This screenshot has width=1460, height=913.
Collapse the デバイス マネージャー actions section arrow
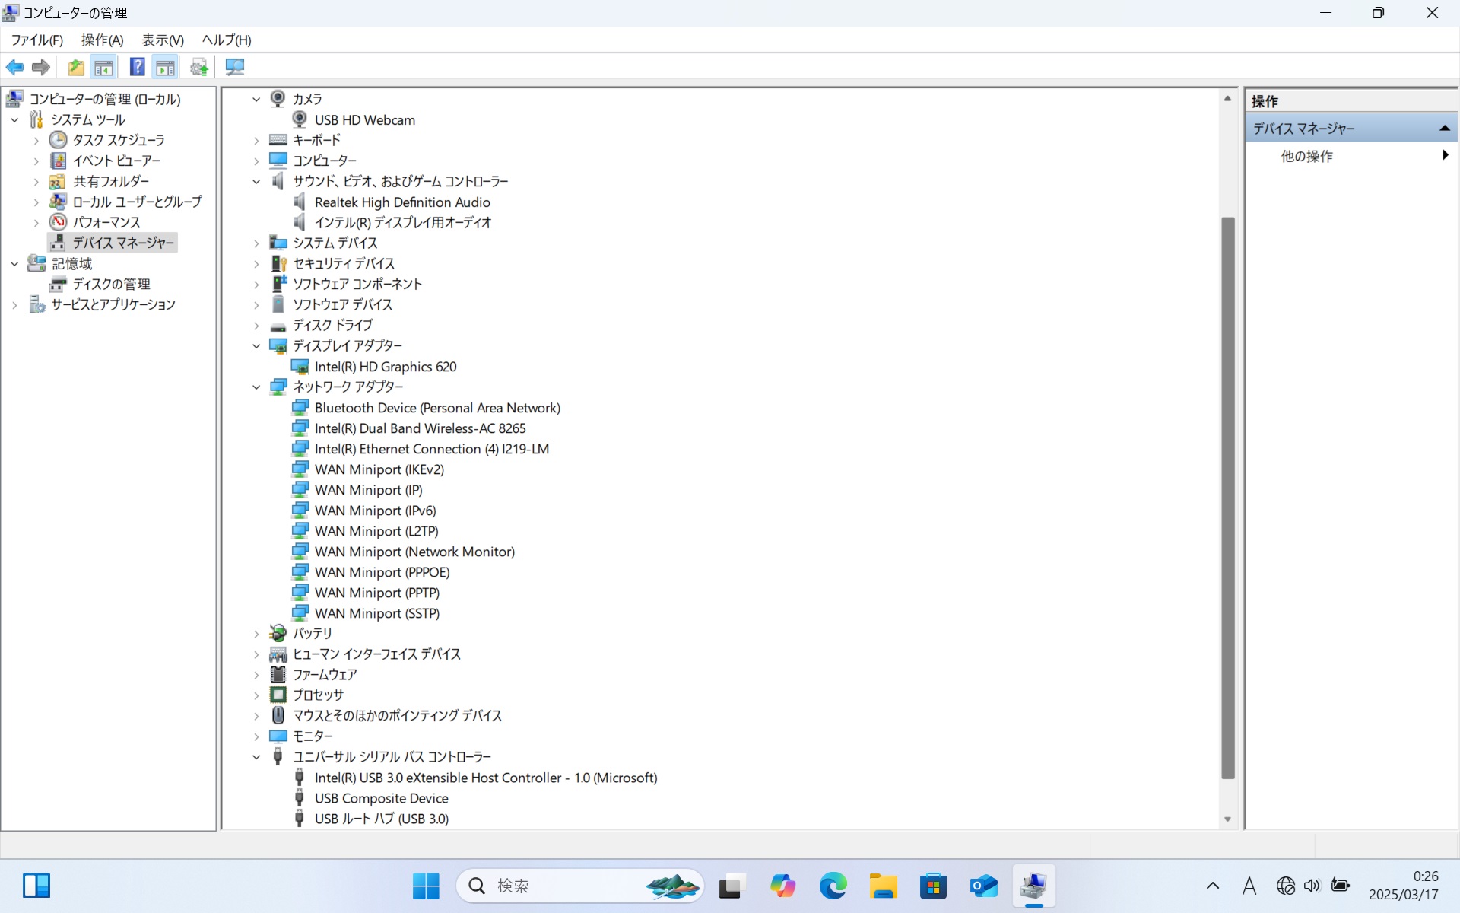[x=1444, y=129]
